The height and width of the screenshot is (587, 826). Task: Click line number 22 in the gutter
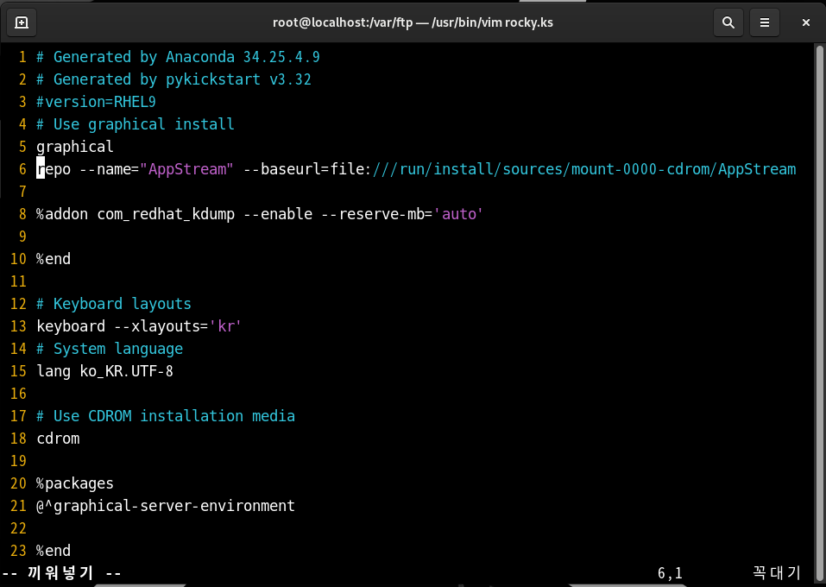pyautogui.click(x=18, y=528)
